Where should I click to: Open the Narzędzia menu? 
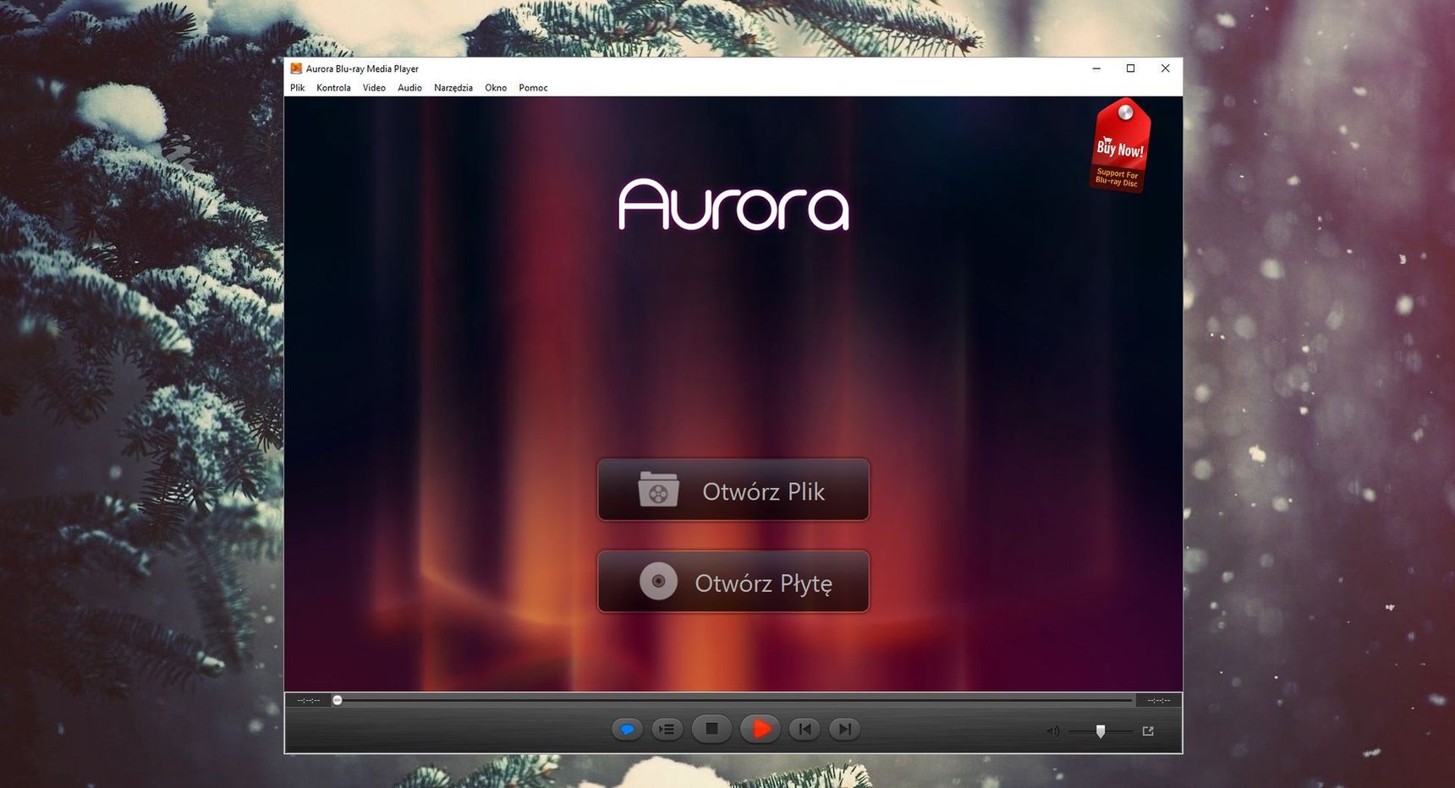453,88
